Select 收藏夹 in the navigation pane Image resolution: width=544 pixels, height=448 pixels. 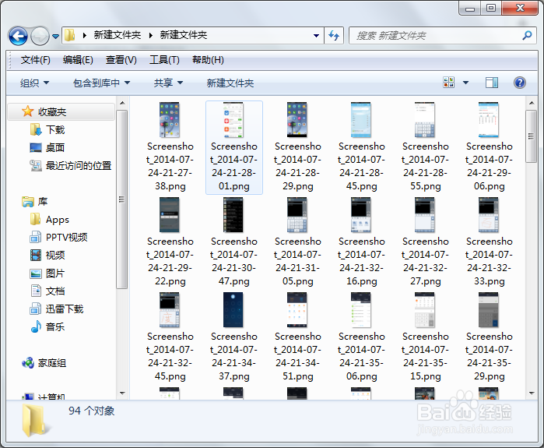(x=61, y=112)
